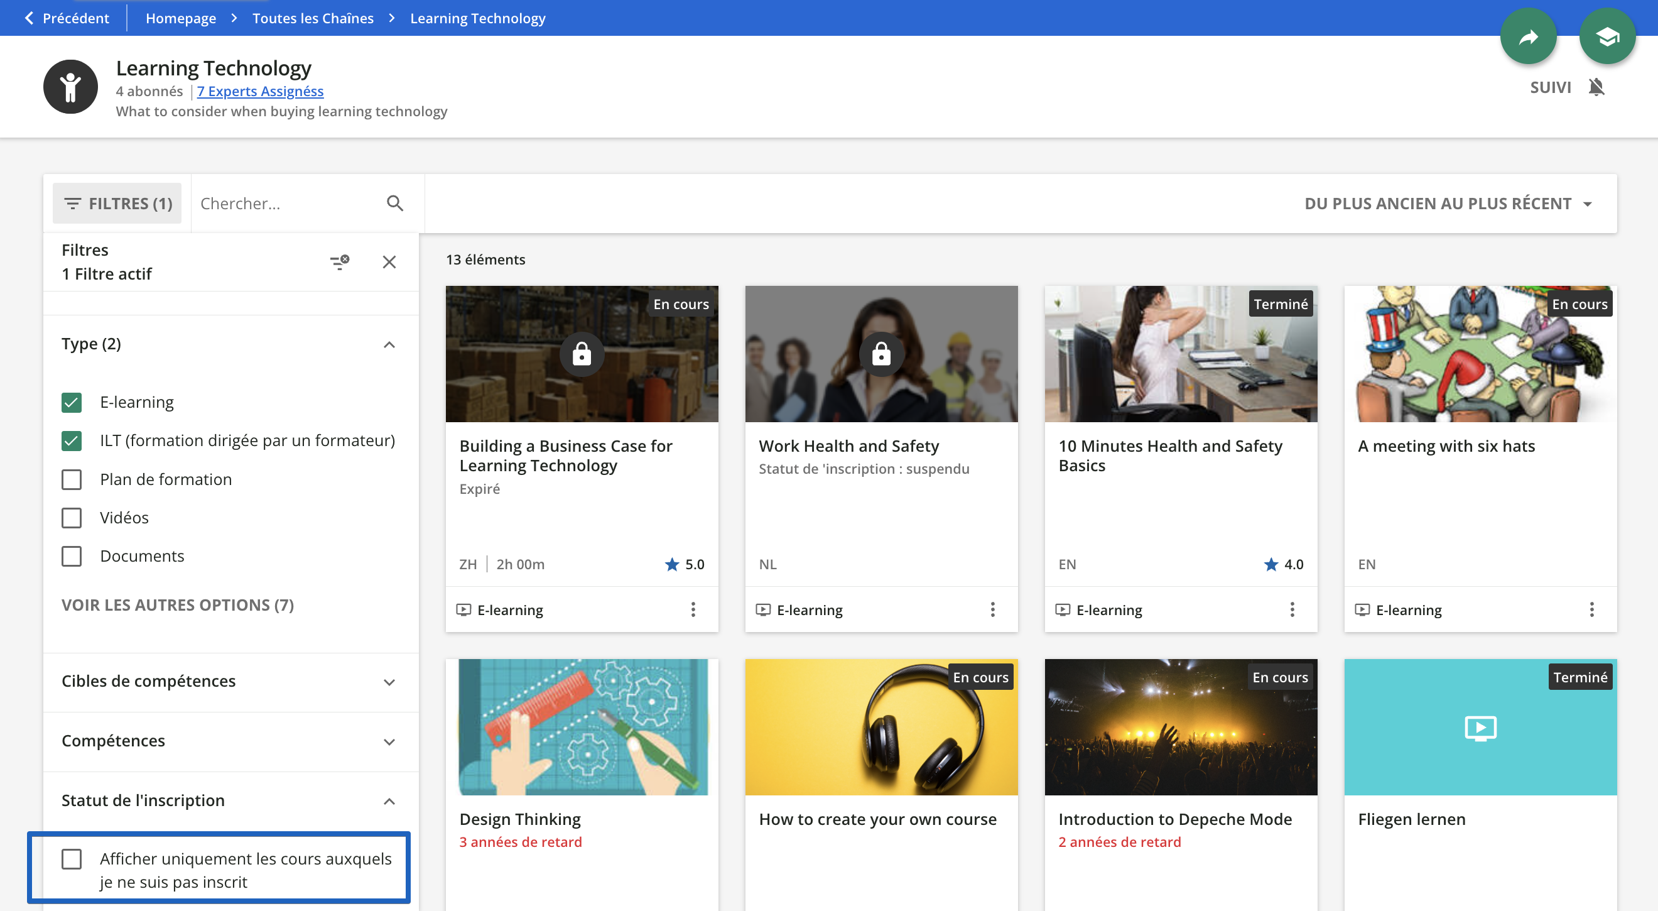Open the 7 Experts Assignéss link
The width and height of the screenshot is (1658, 911).
(x=260, y=92)
